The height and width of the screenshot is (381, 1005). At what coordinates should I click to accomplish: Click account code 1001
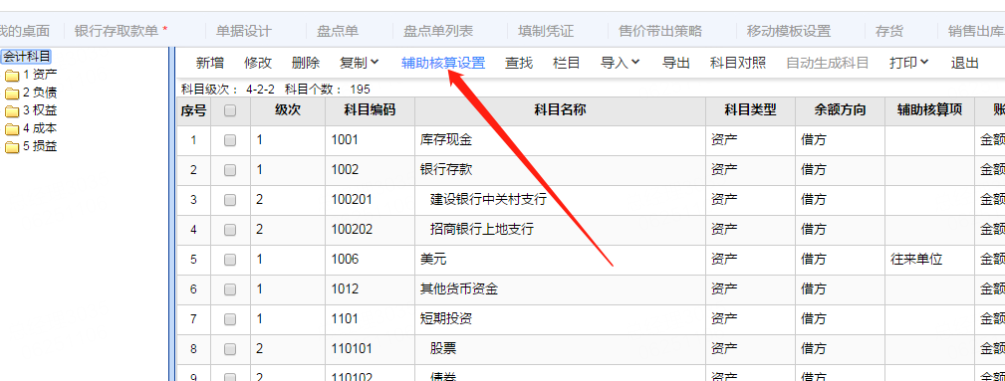click(345, 140)
